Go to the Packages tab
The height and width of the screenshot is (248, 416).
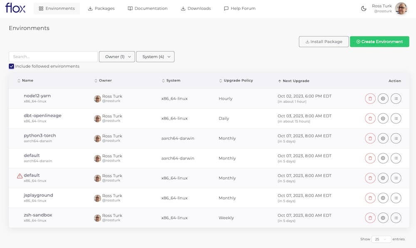101,8
